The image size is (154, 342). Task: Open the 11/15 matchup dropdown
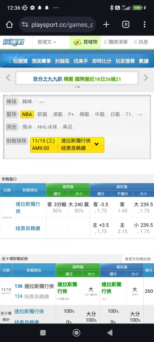(67, 145)
